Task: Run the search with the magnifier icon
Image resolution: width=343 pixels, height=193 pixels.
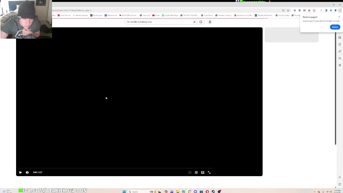Action: [201, 22]
